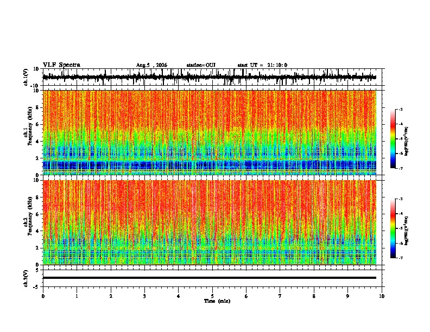Image resolution: width=430 pixels, height=332 pixels.
Task: Click the ch.1(V) waveform trace panel
Action: [x=213, y=77]
